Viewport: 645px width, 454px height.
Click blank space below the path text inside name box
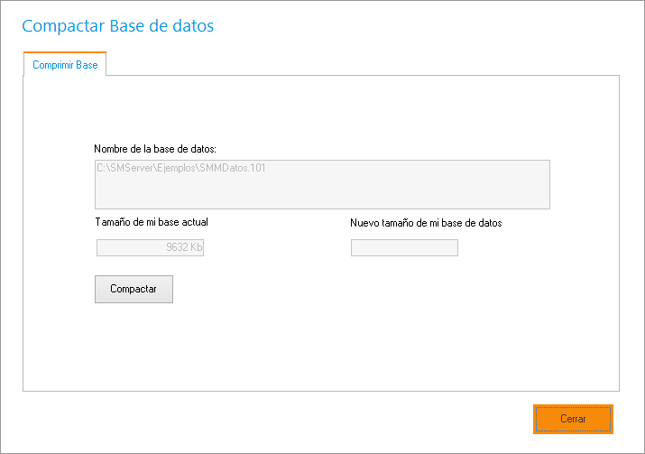click(x=321, y=194)
